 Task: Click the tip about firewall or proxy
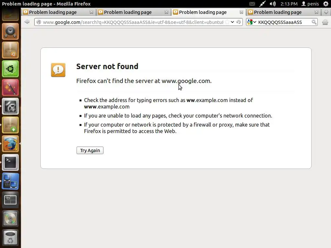(177, 128)
